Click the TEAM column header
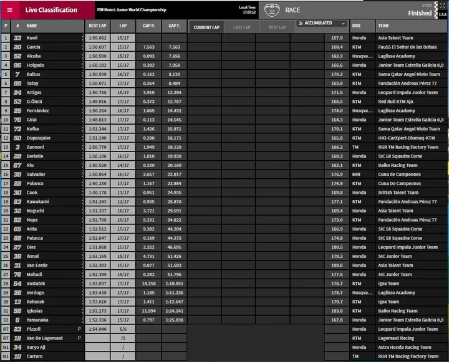 pos(411,26)
